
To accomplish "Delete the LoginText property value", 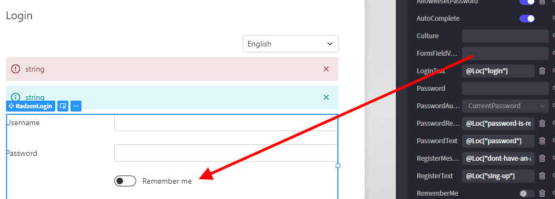I will point(542,71).
